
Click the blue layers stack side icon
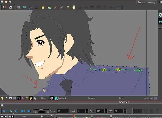[160, 22]
